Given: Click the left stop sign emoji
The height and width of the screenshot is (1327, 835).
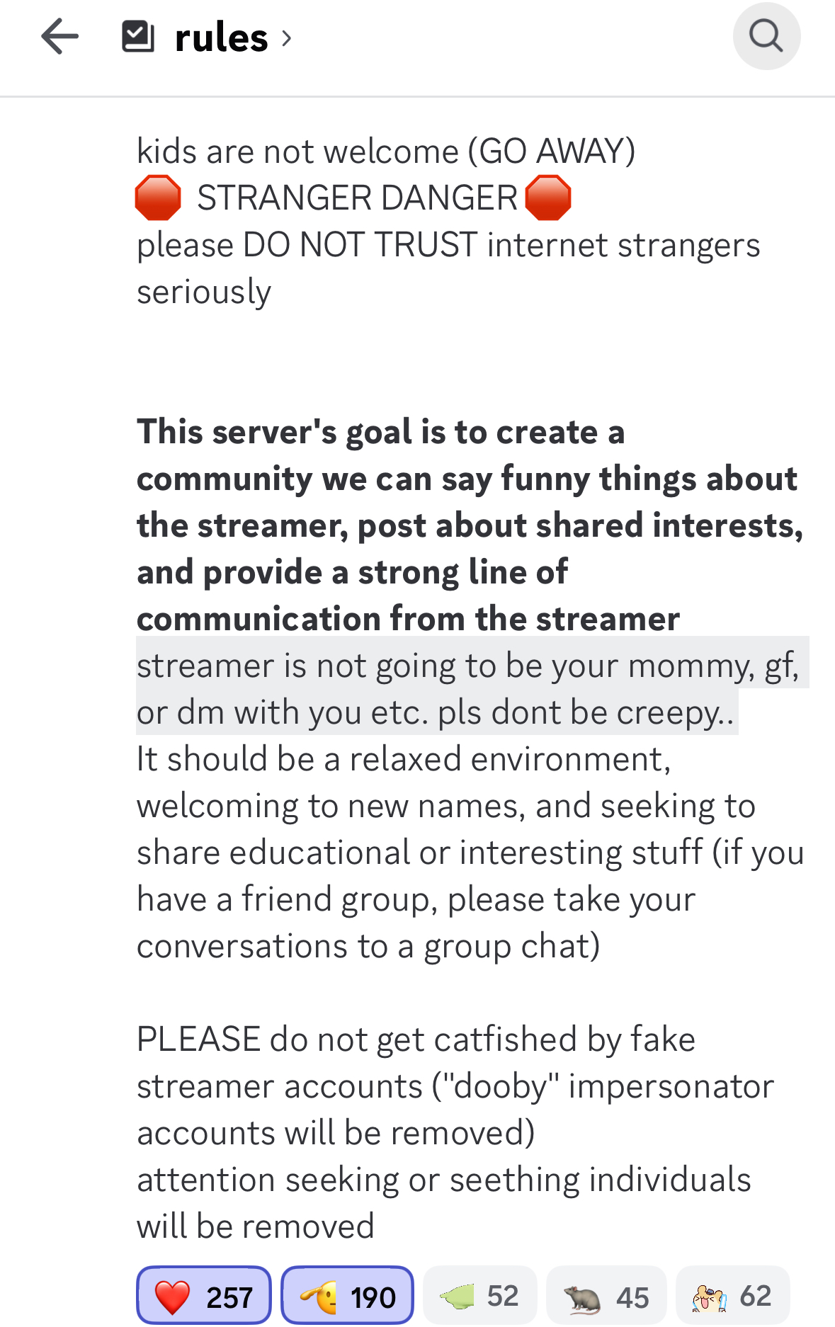Looking at the screenshot, I should 158,198.
